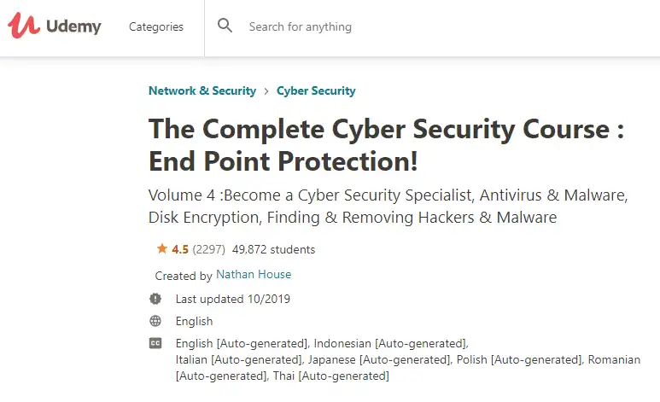This screenshot has height=402, width=660.
Task: Click the (2297) ratings count
Action: coord(208,249)
